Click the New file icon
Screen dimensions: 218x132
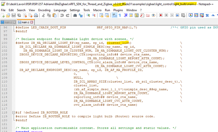tap(3, 15)
